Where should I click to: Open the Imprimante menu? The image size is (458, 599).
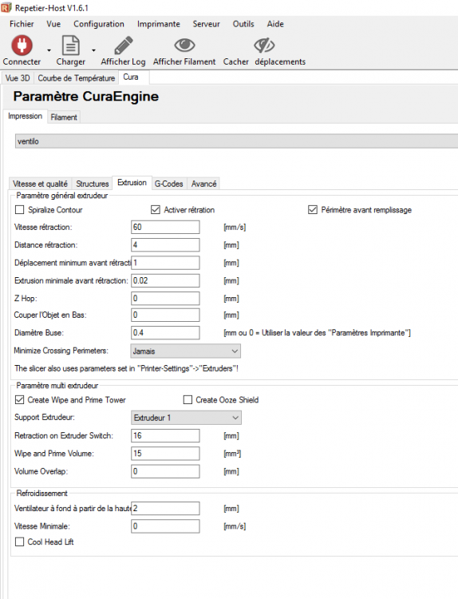pyautogui.click(x=159, y=24)
